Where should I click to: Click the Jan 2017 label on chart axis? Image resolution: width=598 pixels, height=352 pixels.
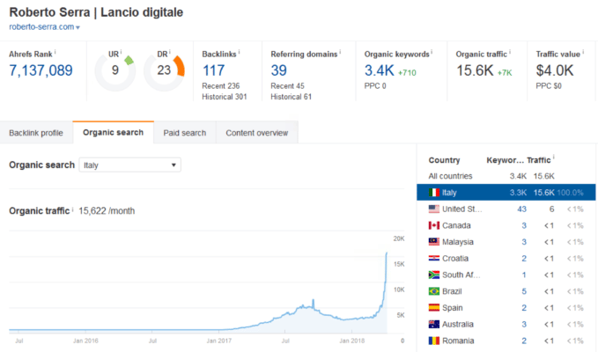(x=219, y=341)
